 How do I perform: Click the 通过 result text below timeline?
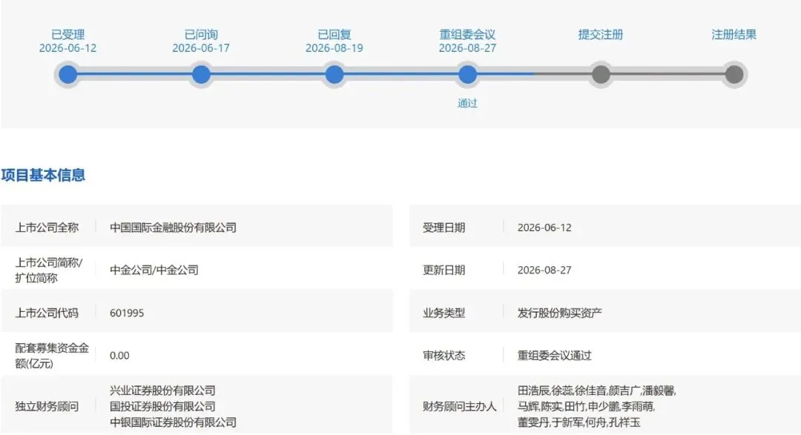467,103
